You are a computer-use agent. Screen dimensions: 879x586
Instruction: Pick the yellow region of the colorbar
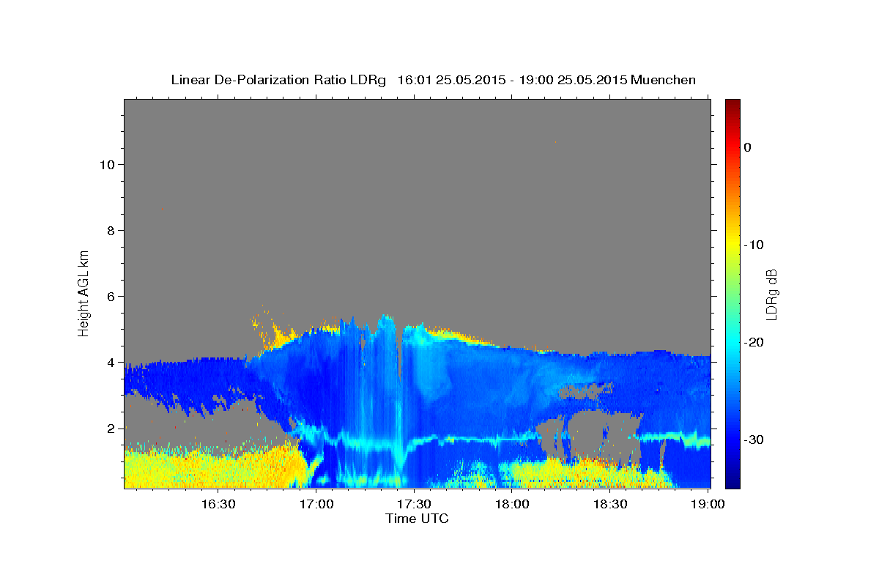pos(732,245)
